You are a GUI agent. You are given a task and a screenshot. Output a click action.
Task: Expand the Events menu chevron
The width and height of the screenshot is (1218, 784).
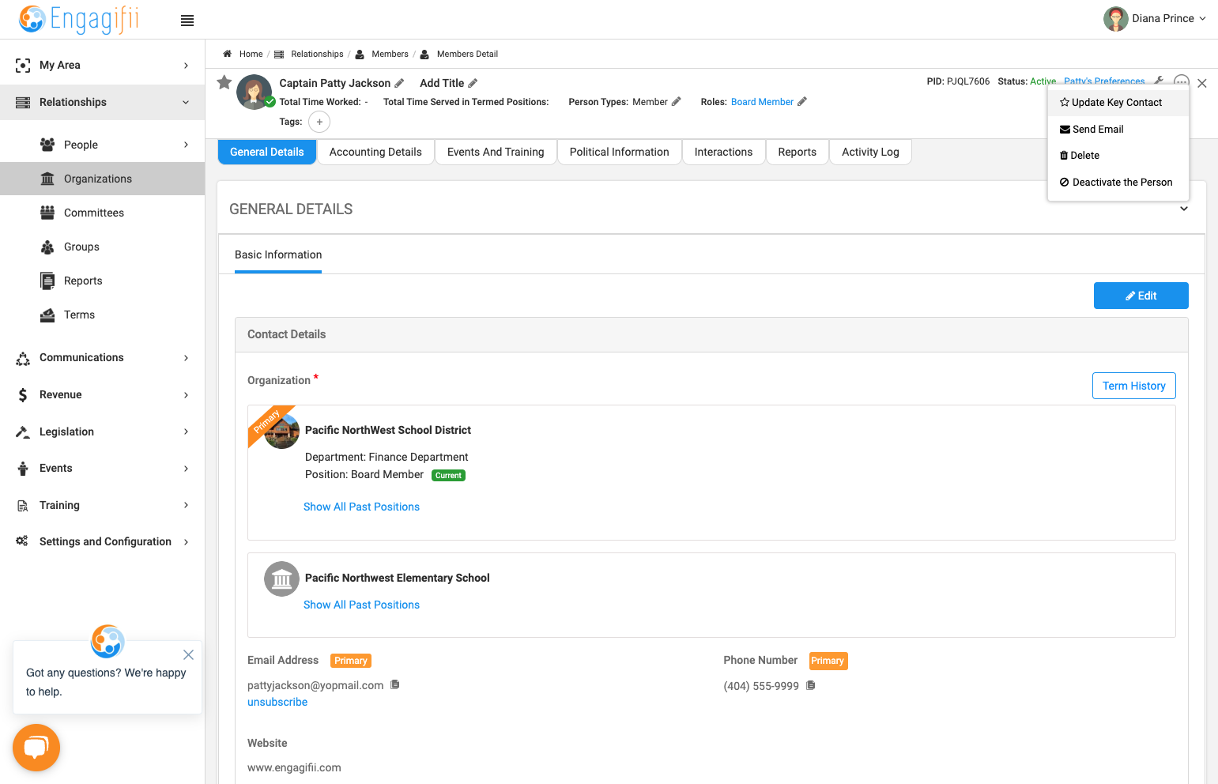point(186,469)
